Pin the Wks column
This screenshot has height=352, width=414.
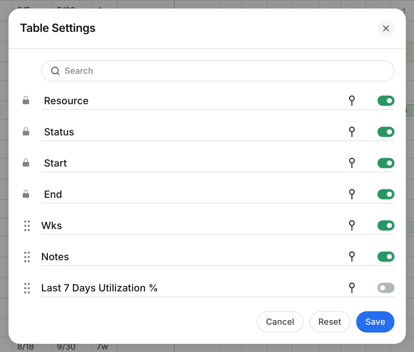click(x=352, y=225)
